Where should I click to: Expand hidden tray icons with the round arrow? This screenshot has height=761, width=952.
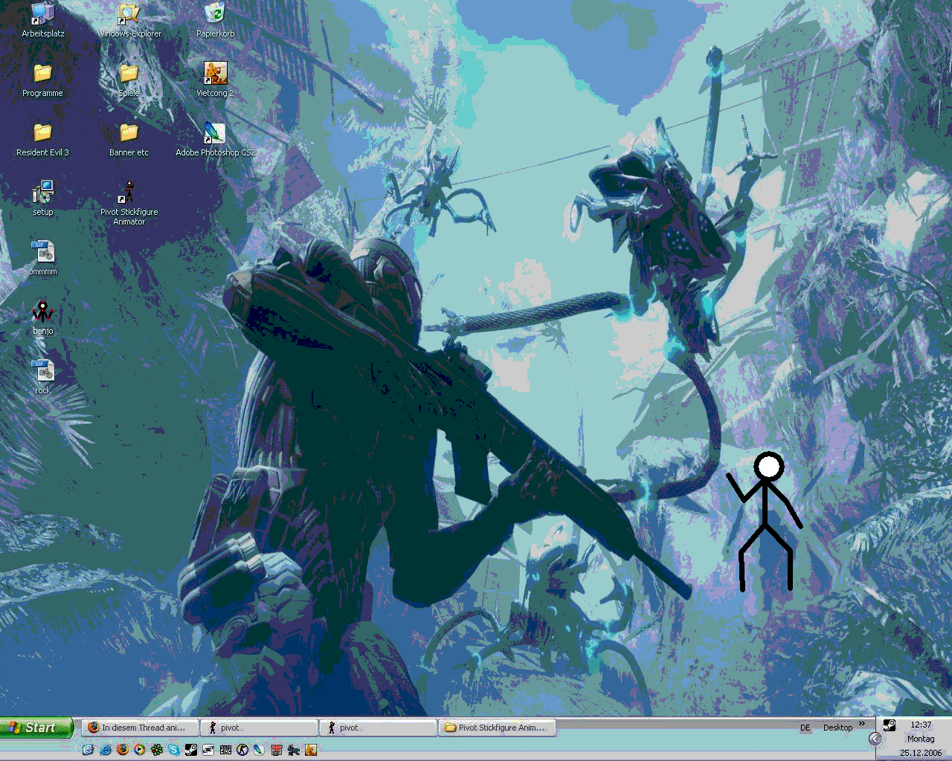pyautogui.click(x=875, y=739)
